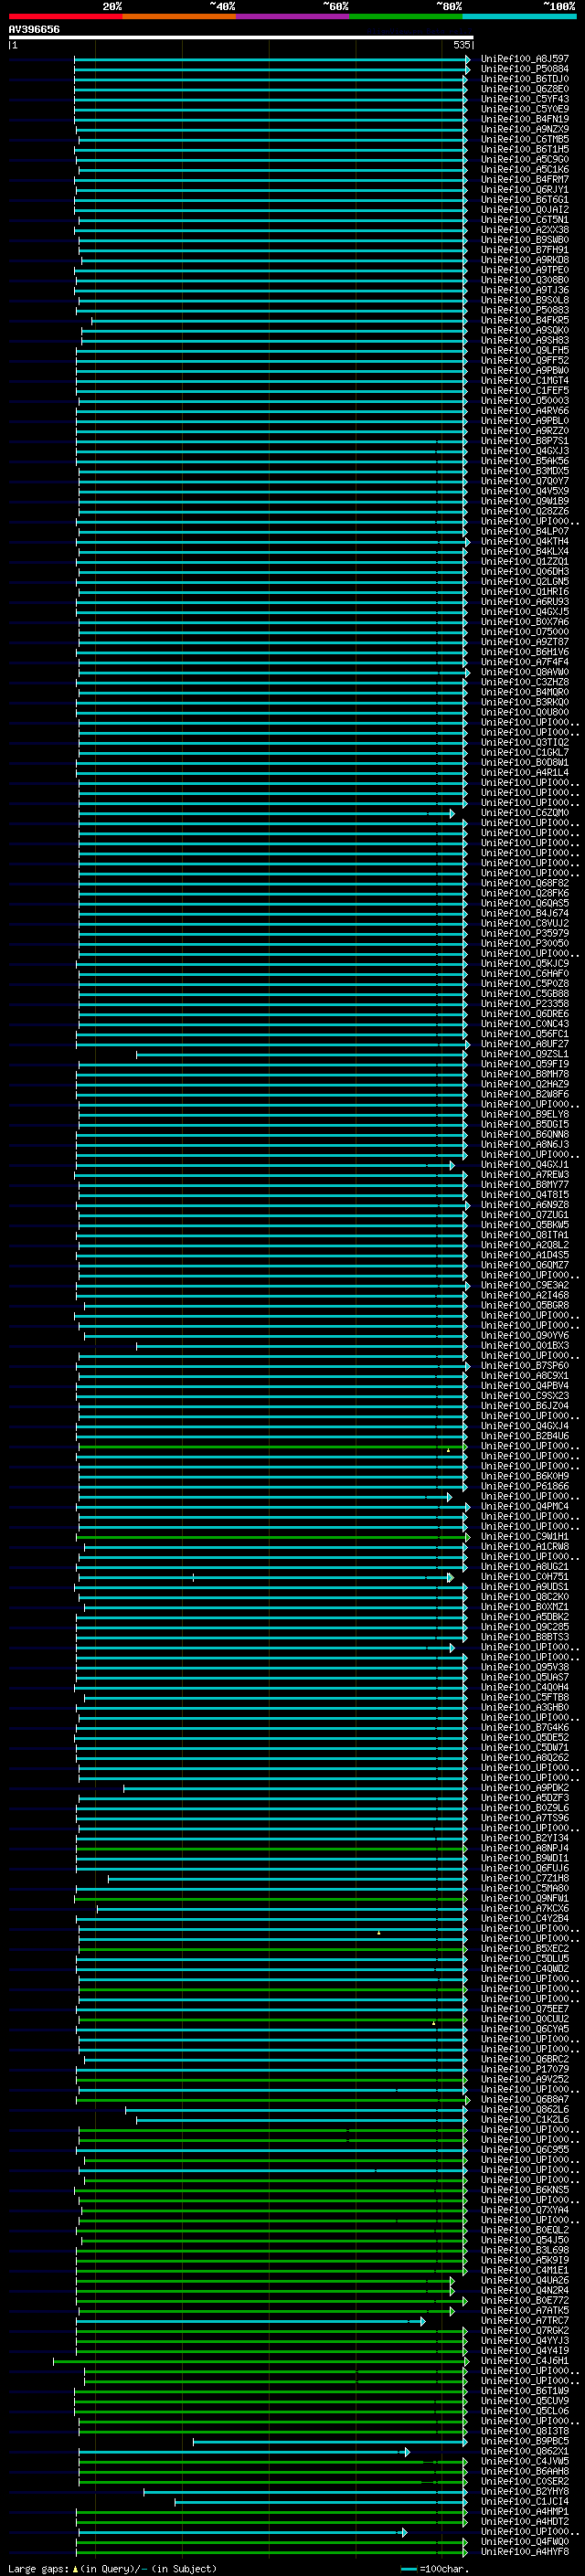Open the UniRef100_B6KNS5 hit
The image size is (585, 2576).
524,2190
